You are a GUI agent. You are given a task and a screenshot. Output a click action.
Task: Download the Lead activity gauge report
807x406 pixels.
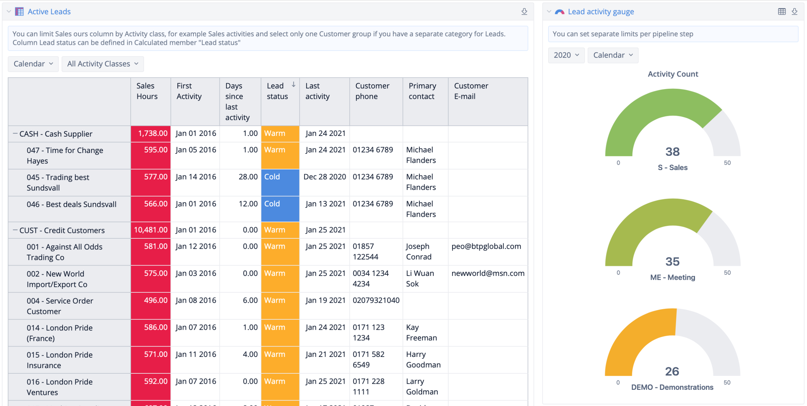point(794,12)
